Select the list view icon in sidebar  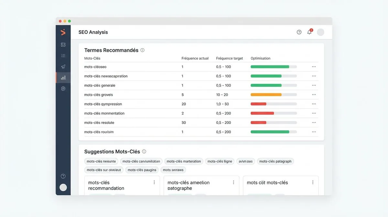pyautogui.click(x=63, y=56)
